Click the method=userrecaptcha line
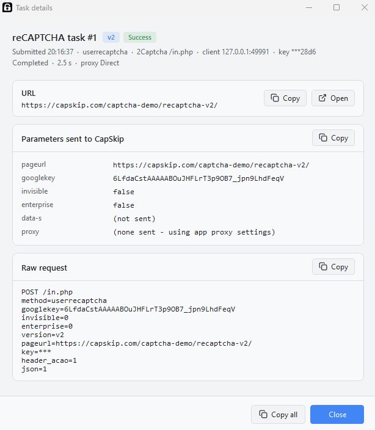Screen dimensions: 375x430 [x=64, y=301]
